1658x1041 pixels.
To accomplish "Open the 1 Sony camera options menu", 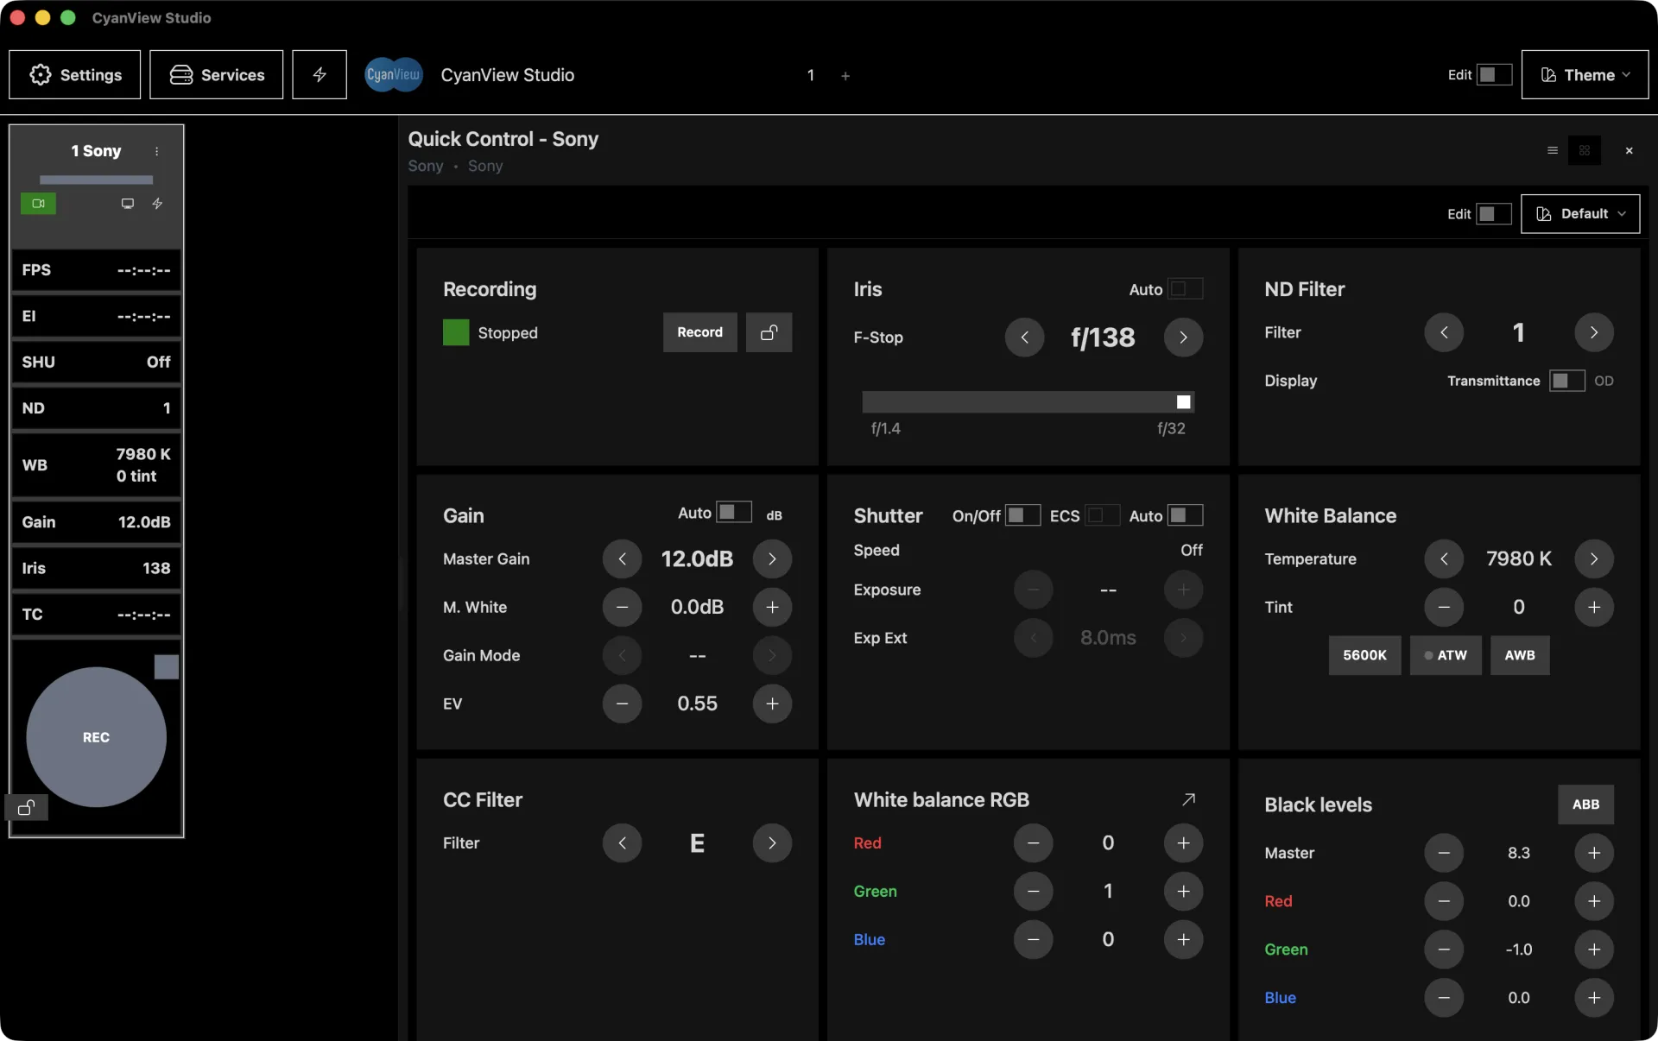I will tap(156, 151).
